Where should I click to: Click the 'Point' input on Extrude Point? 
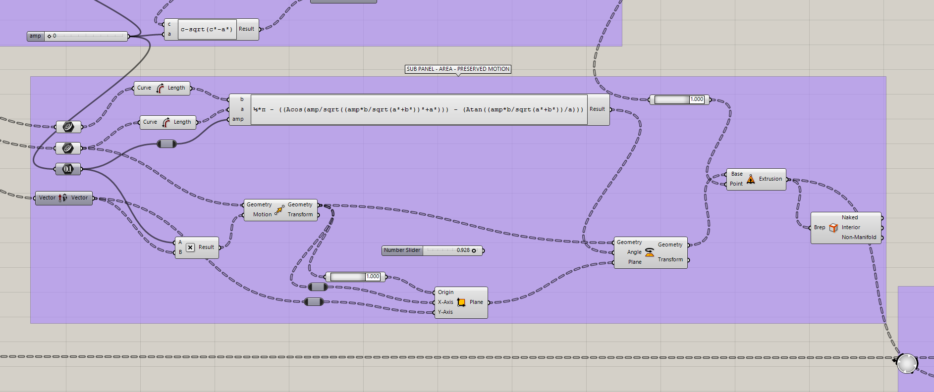(x=736, y=184)
